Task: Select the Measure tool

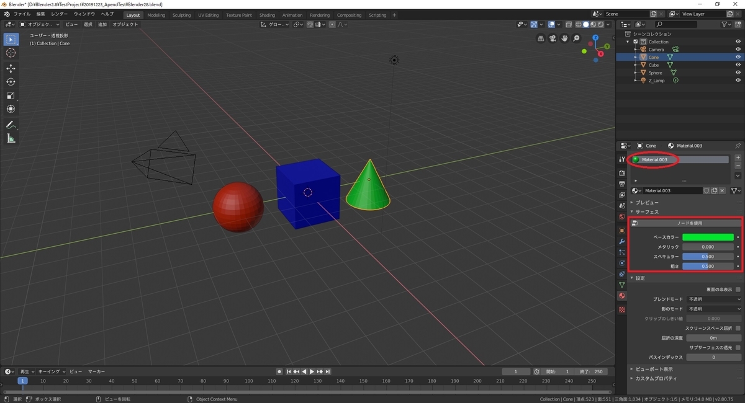Action: (x=11, y=138)
